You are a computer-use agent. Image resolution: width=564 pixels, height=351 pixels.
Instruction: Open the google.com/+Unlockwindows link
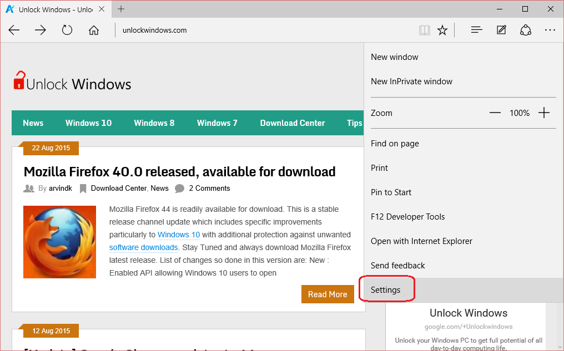point(469,327)
